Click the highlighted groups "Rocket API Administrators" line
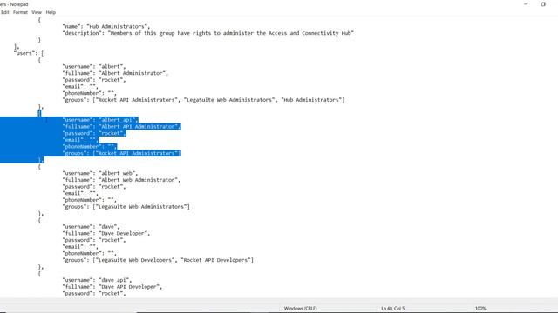The image size is (558, 313). click(122, 153)
